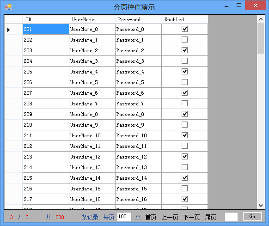The image size is (269, 226).
Task: Select the current row indicator arrow
Action: 8,30
